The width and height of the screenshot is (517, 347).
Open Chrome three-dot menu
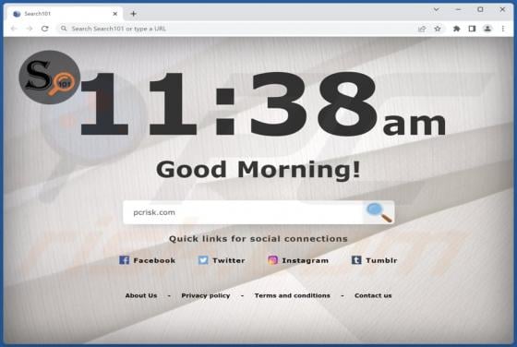coord(503,29)
